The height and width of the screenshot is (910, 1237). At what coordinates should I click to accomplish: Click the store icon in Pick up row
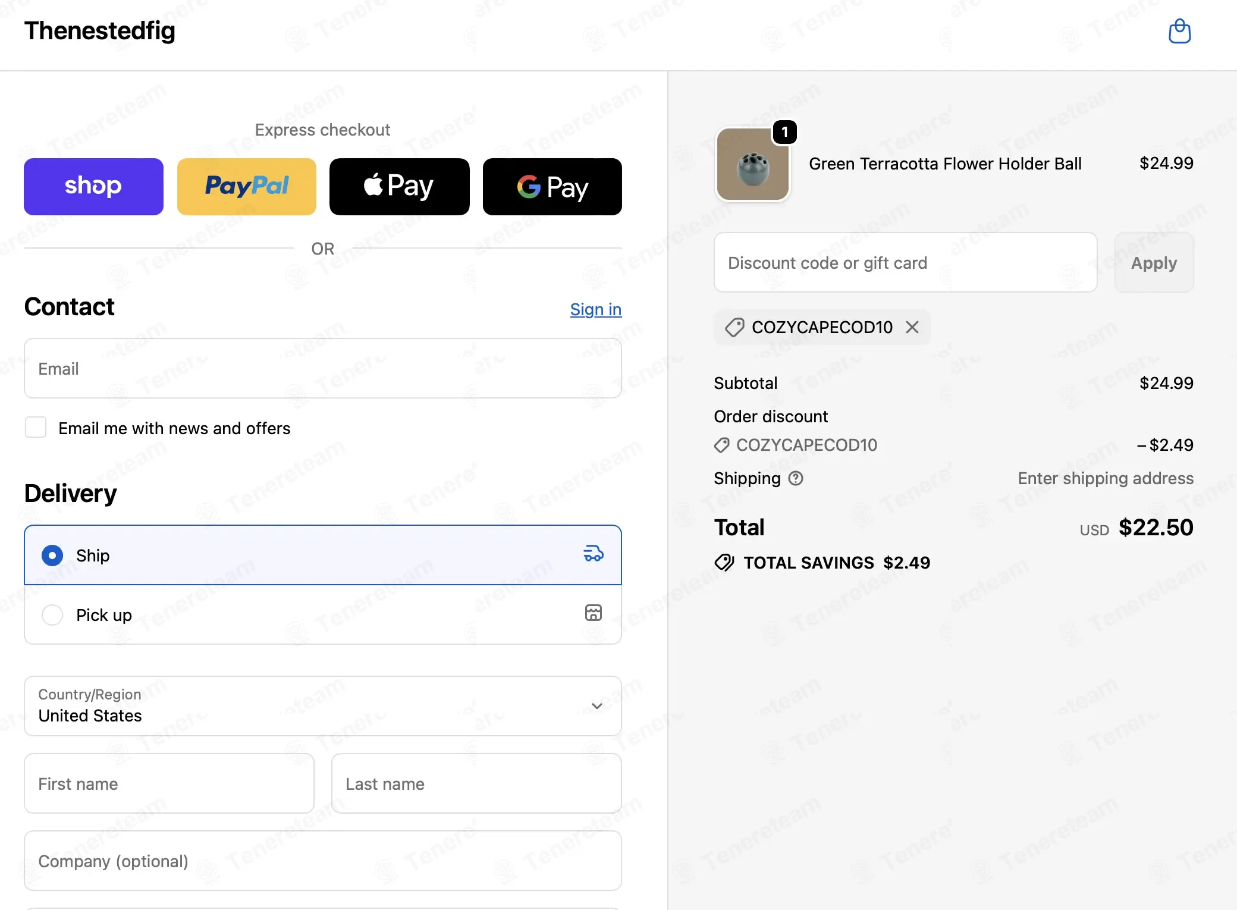click(x=593, y=613)
